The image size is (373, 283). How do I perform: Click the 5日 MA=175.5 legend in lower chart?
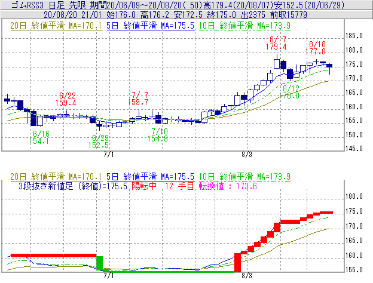click(x=151, y=177)
